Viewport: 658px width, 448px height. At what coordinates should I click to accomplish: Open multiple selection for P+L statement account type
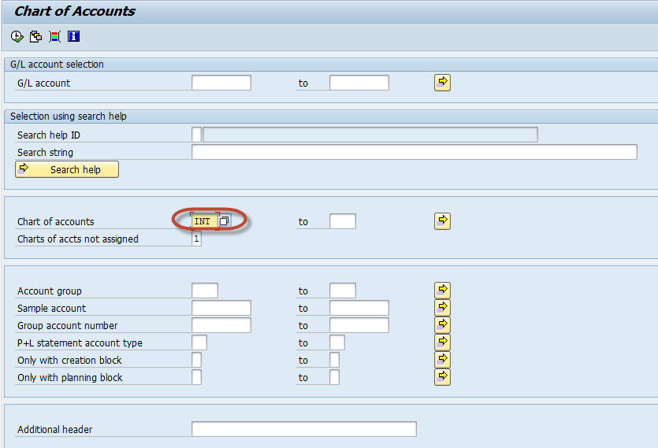pos(442,342)
